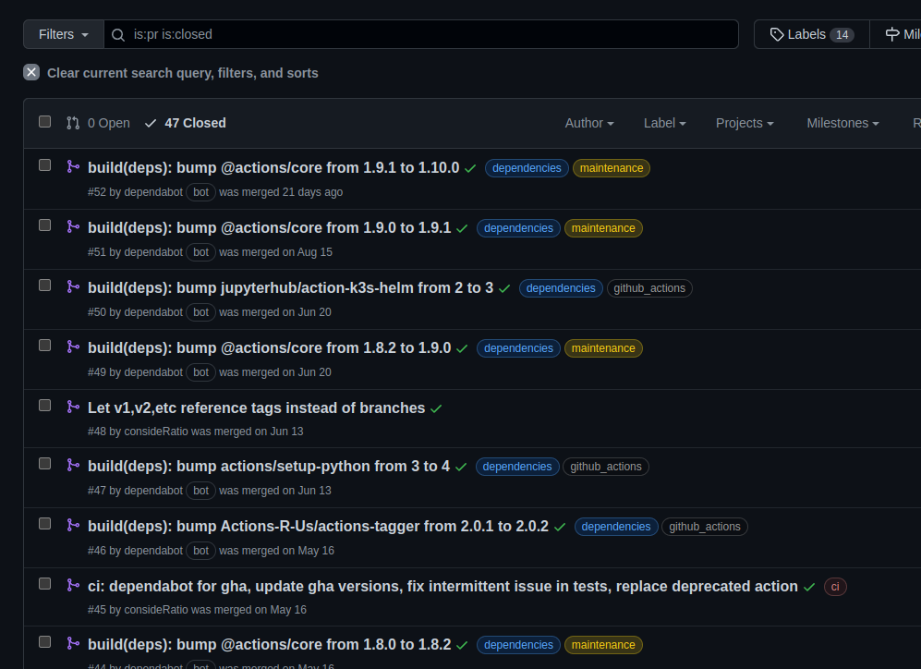Open PR bump Actions-R-Us/actions-tagger from 2.0.1 to 2.0.2
The height and width of the screenshot is (669, 921).
[319, 527]
